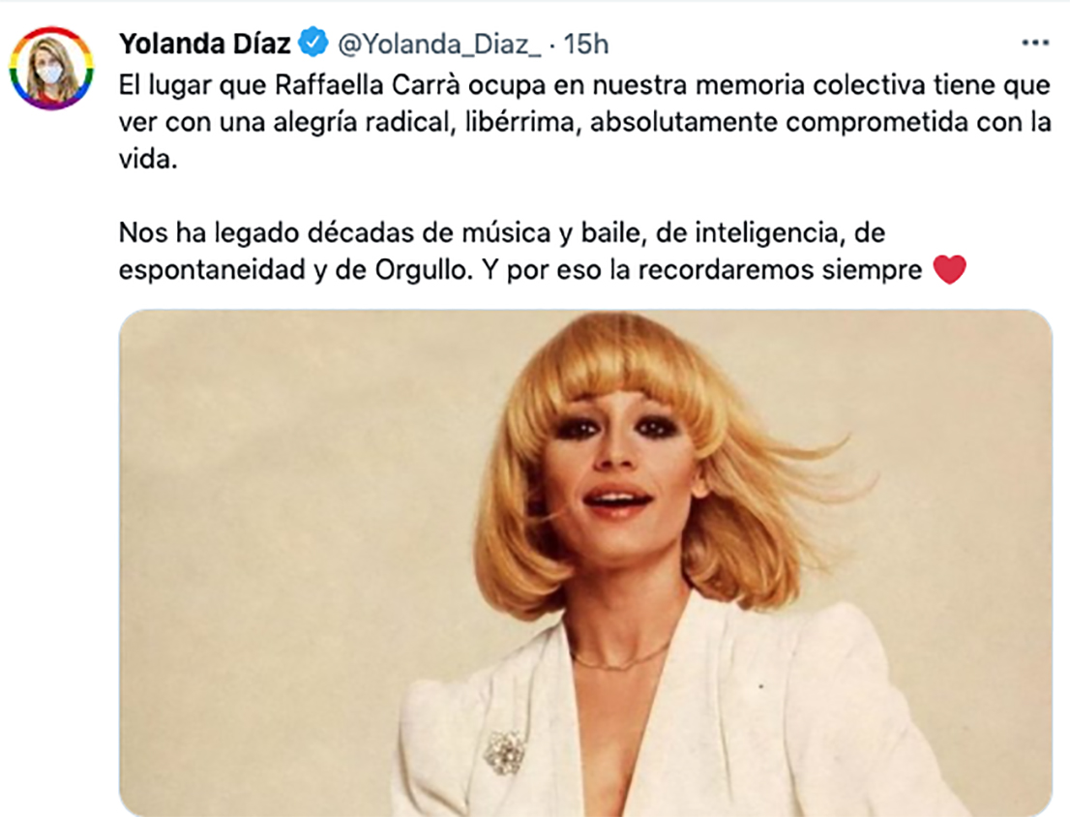The height and width of the screenshot is (817, 1070).
Task: Open the profile via display name Yolanda Díaz
Action: 205,44
